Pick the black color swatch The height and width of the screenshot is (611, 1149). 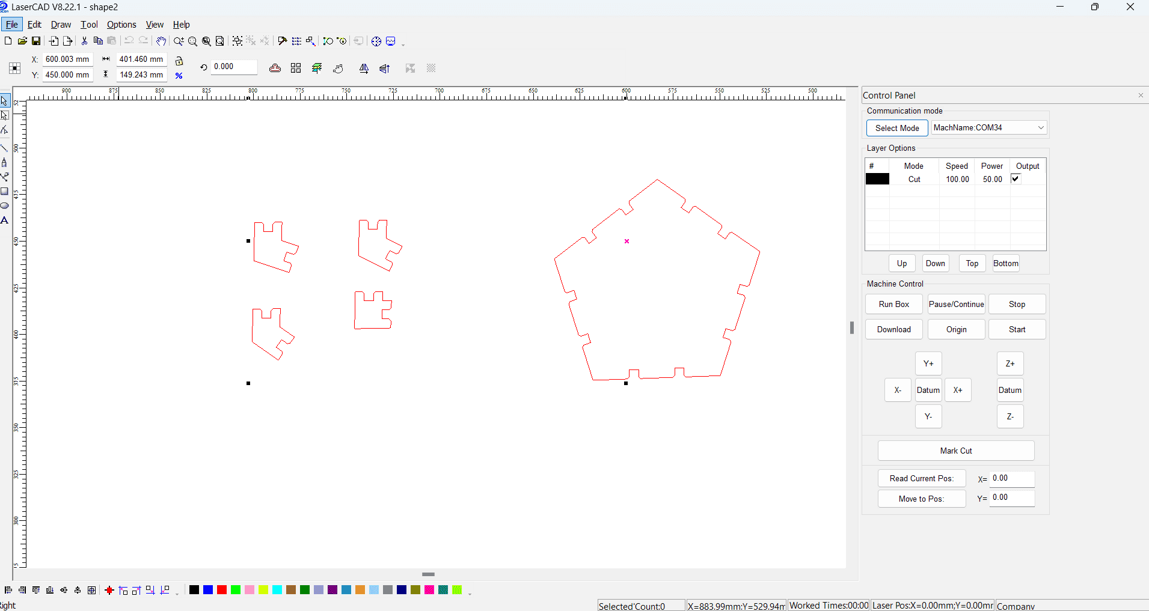tap(194, 590)
